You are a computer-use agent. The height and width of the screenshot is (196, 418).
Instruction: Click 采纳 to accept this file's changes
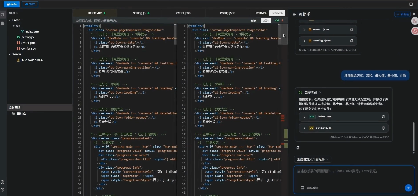pos(266,20)
